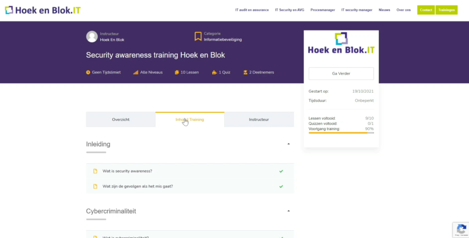469x238 pixels.
Task: Click the puzzle icon beside 1 Quiz
Action: click(x=214, y=72)
